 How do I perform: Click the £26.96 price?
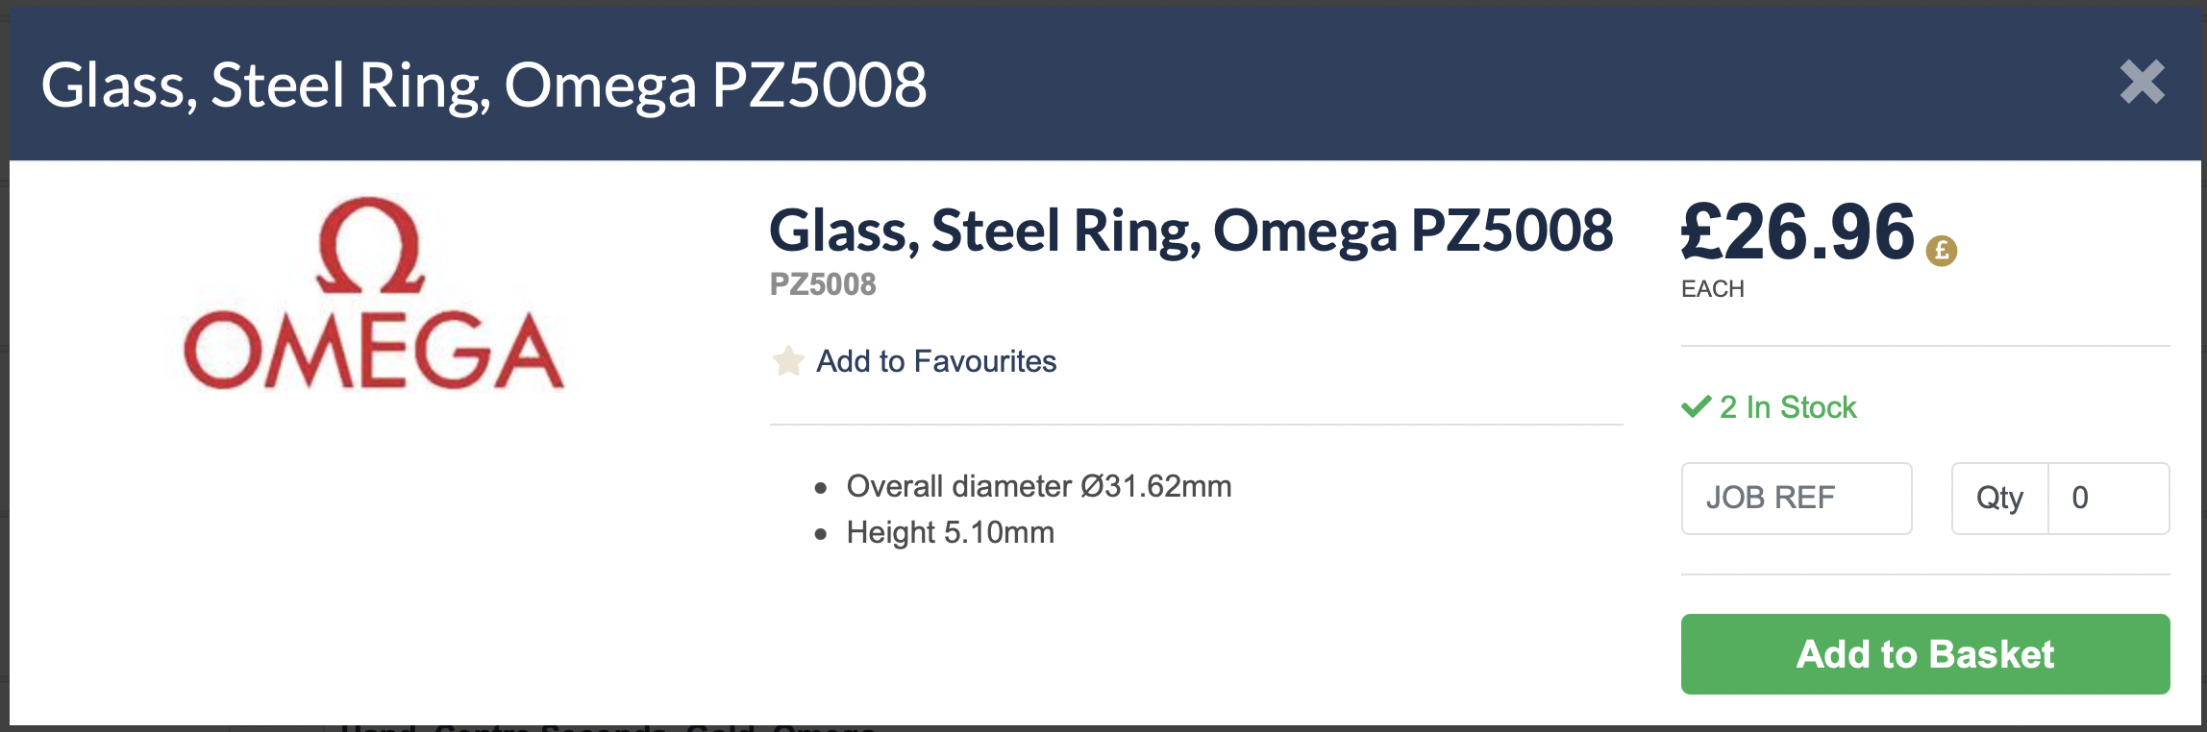(1798, 232)
